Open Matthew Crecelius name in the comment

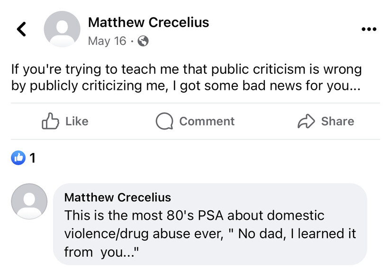click(x=118, y=198)
